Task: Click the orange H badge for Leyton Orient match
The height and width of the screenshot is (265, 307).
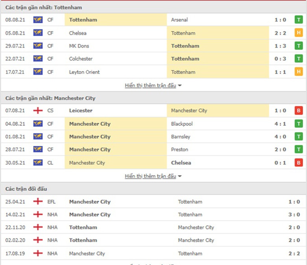Action: coord(299,72)
